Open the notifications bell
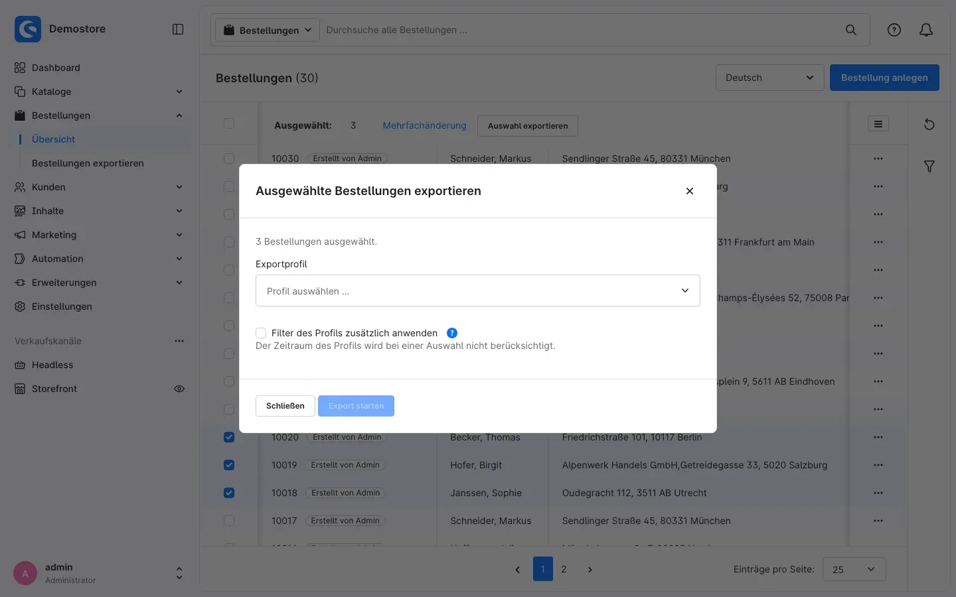Screen dimensions: 956x597 [x=926, y=30]
